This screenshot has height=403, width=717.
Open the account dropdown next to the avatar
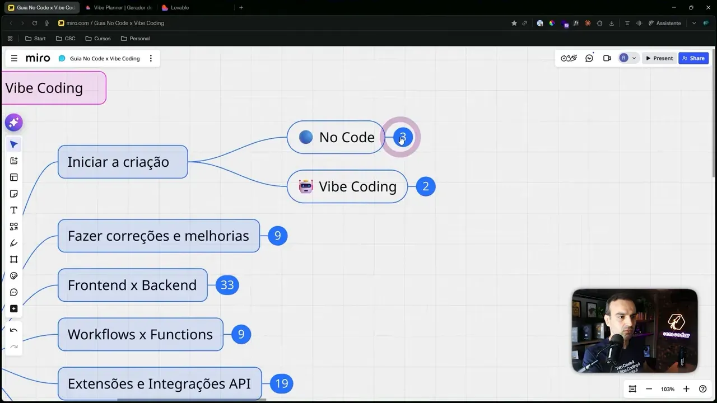coord(634,58)
